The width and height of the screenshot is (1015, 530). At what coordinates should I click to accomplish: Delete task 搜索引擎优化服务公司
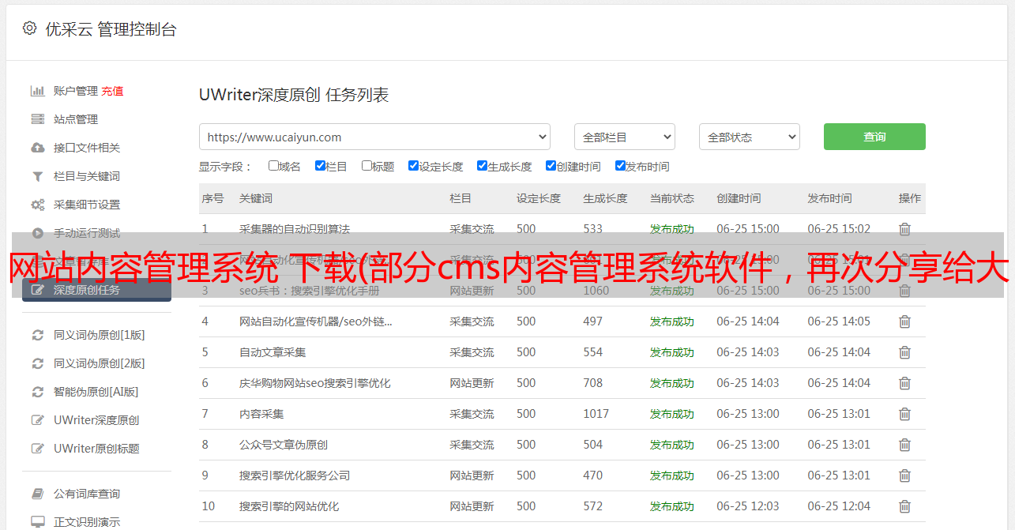904,475
